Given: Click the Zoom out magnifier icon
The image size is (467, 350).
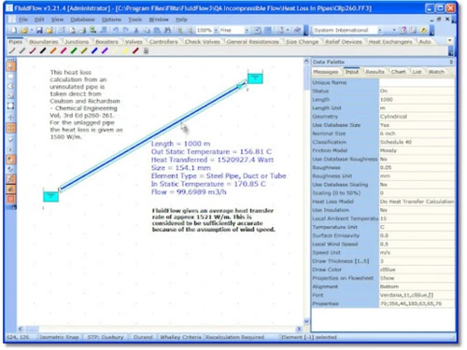Looking at the screenshot, I should [x=190, y=30].
